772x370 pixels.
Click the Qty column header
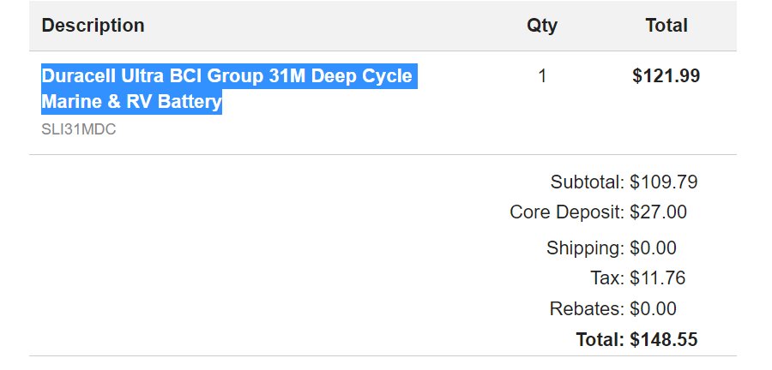click(541, 26)
